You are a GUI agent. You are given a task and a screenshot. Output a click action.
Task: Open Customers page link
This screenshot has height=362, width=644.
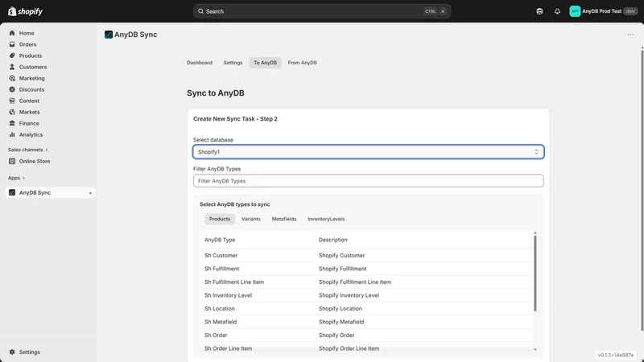pyautogui.click(x=33, y=67)
